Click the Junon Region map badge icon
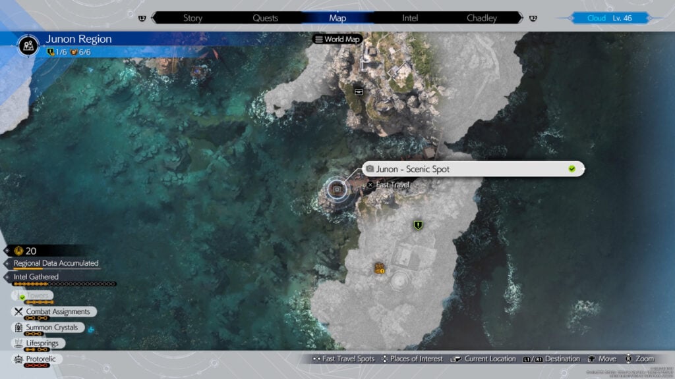Screen dimensions: 675x379 28,45
